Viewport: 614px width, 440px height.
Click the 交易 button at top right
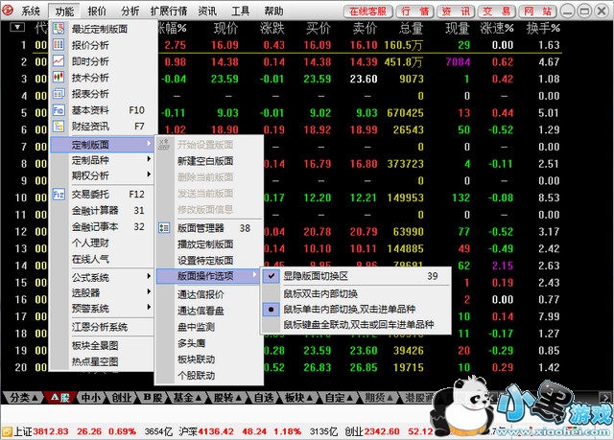[497, 12]
